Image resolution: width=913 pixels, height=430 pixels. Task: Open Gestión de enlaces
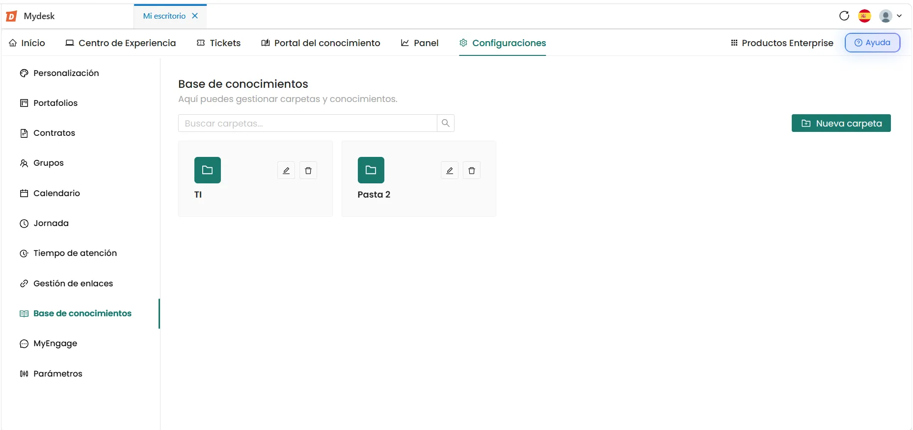tap(66, 283)
